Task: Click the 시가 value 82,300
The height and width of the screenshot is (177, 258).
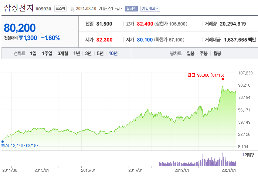Action: 104,40
